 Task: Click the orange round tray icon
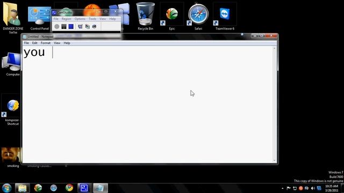coord(301,188)
